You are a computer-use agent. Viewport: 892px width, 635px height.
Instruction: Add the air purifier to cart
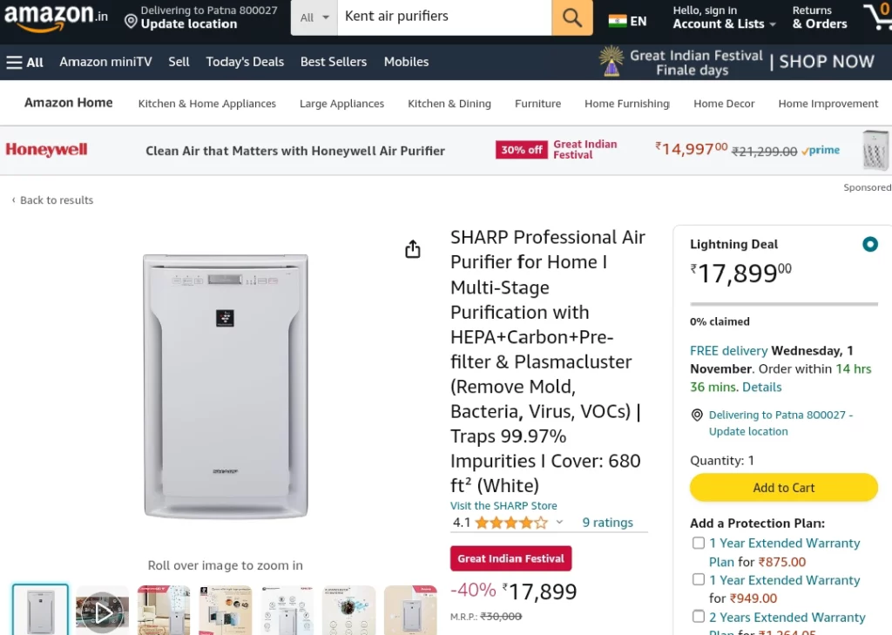pos(783,488)
